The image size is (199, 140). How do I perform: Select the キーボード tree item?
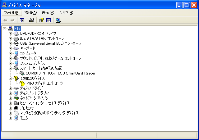[x=28, y=48]
